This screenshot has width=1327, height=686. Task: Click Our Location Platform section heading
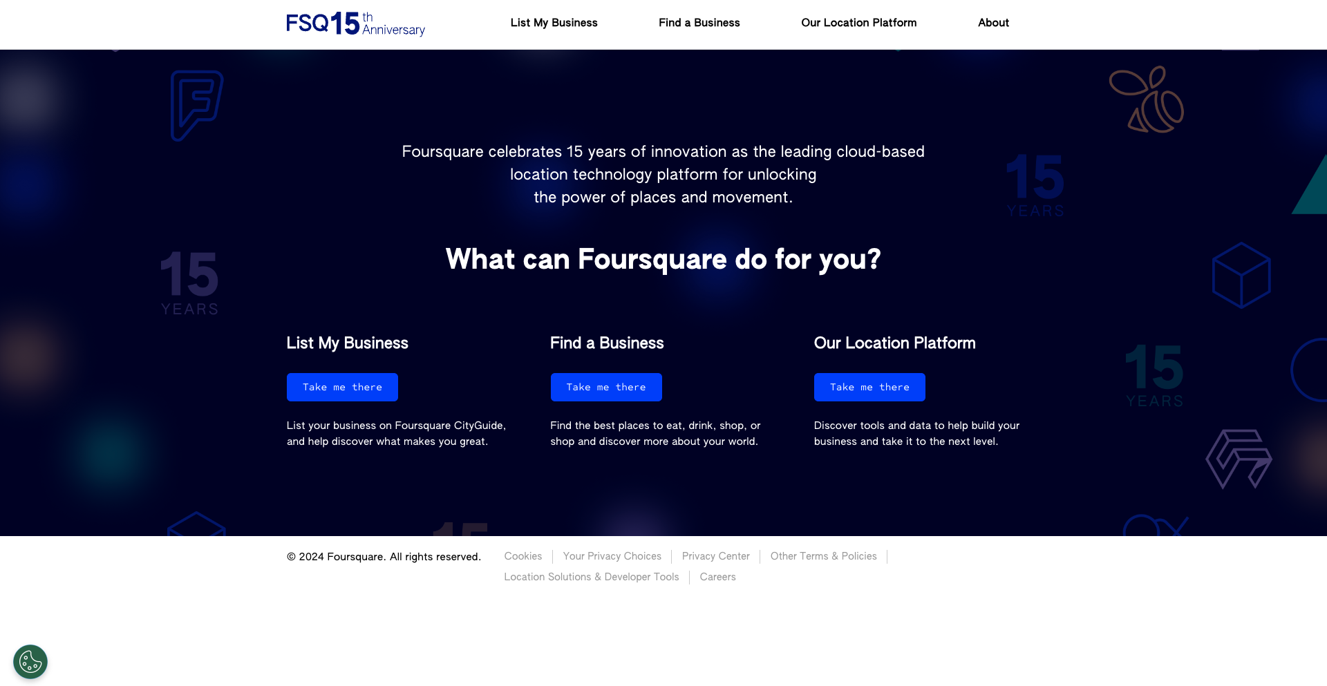[x=894, y=343]
